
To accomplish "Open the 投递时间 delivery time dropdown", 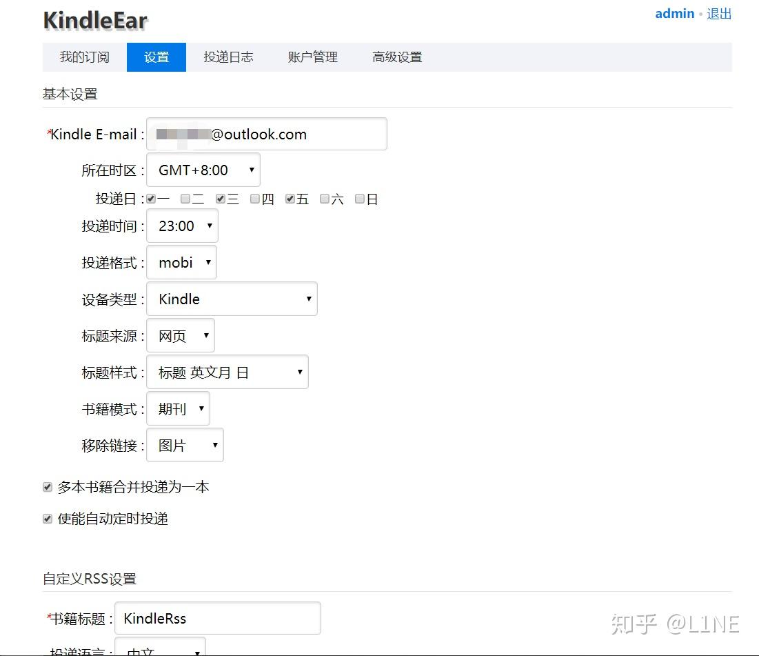I will [x=181, y=226].
